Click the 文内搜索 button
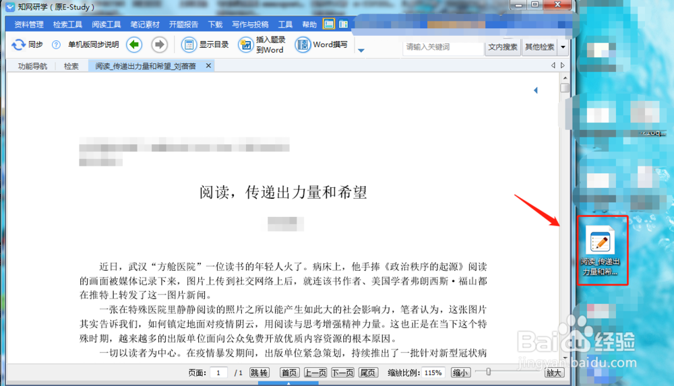Image resolution: width=674 pixels, height=386 pixels. pyautogui.click(x=503, y=47)
